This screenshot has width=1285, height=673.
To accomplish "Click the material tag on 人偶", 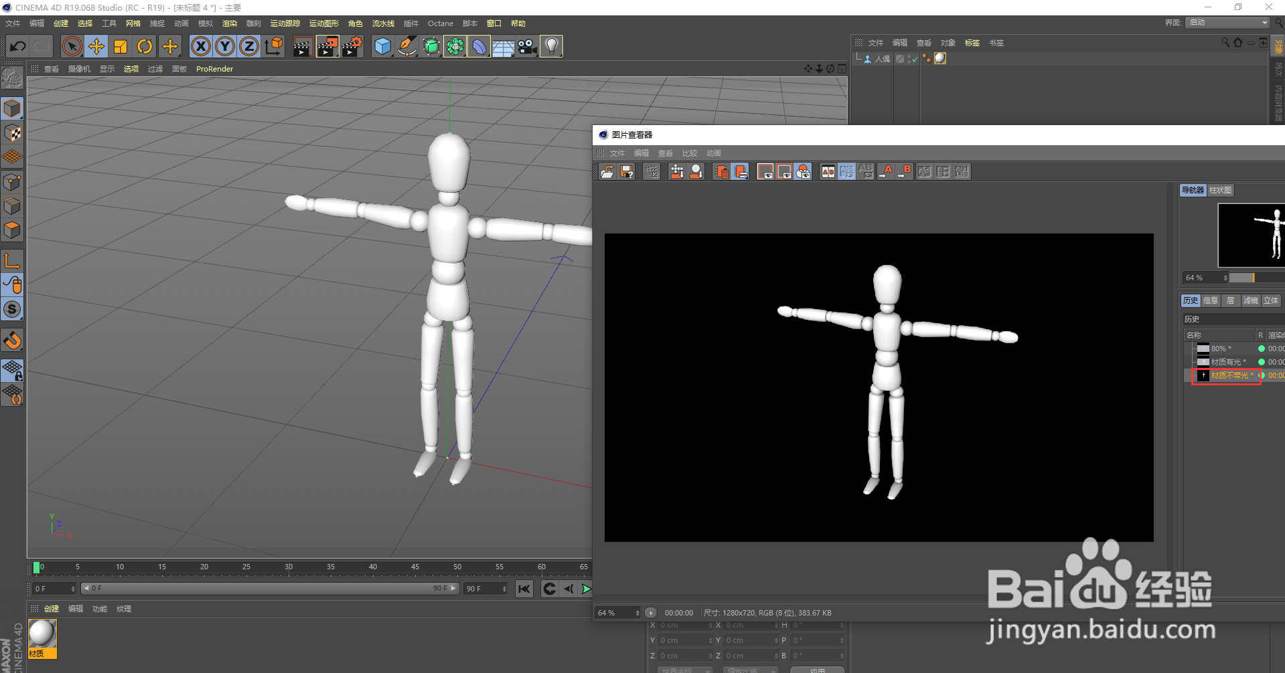I will pos(940,58).
